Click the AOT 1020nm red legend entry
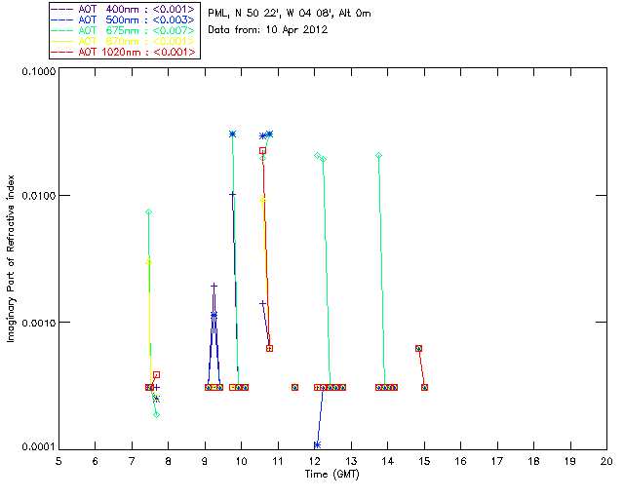 124,52
